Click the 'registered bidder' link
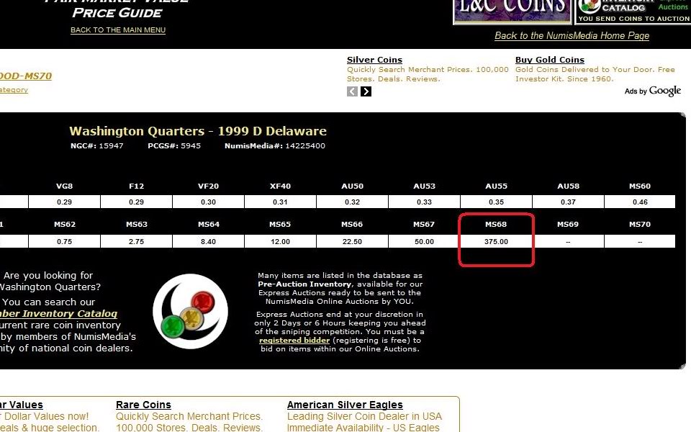 click(294, 340)
